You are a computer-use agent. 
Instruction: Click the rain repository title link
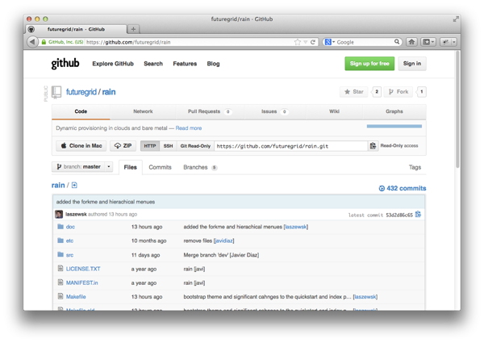[x=109, y=92]
